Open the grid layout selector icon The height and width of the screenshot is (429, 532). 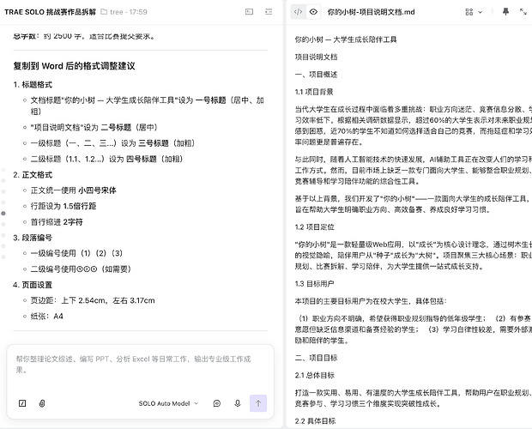(x=469, y=12)
